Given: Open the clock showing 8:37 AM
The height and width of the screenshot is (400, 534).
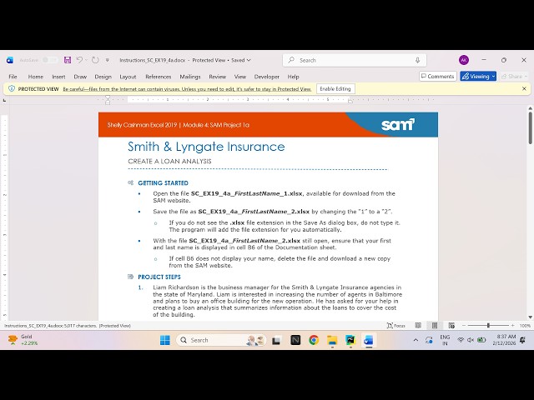Looking at the screenshot, I should (504, 340).
